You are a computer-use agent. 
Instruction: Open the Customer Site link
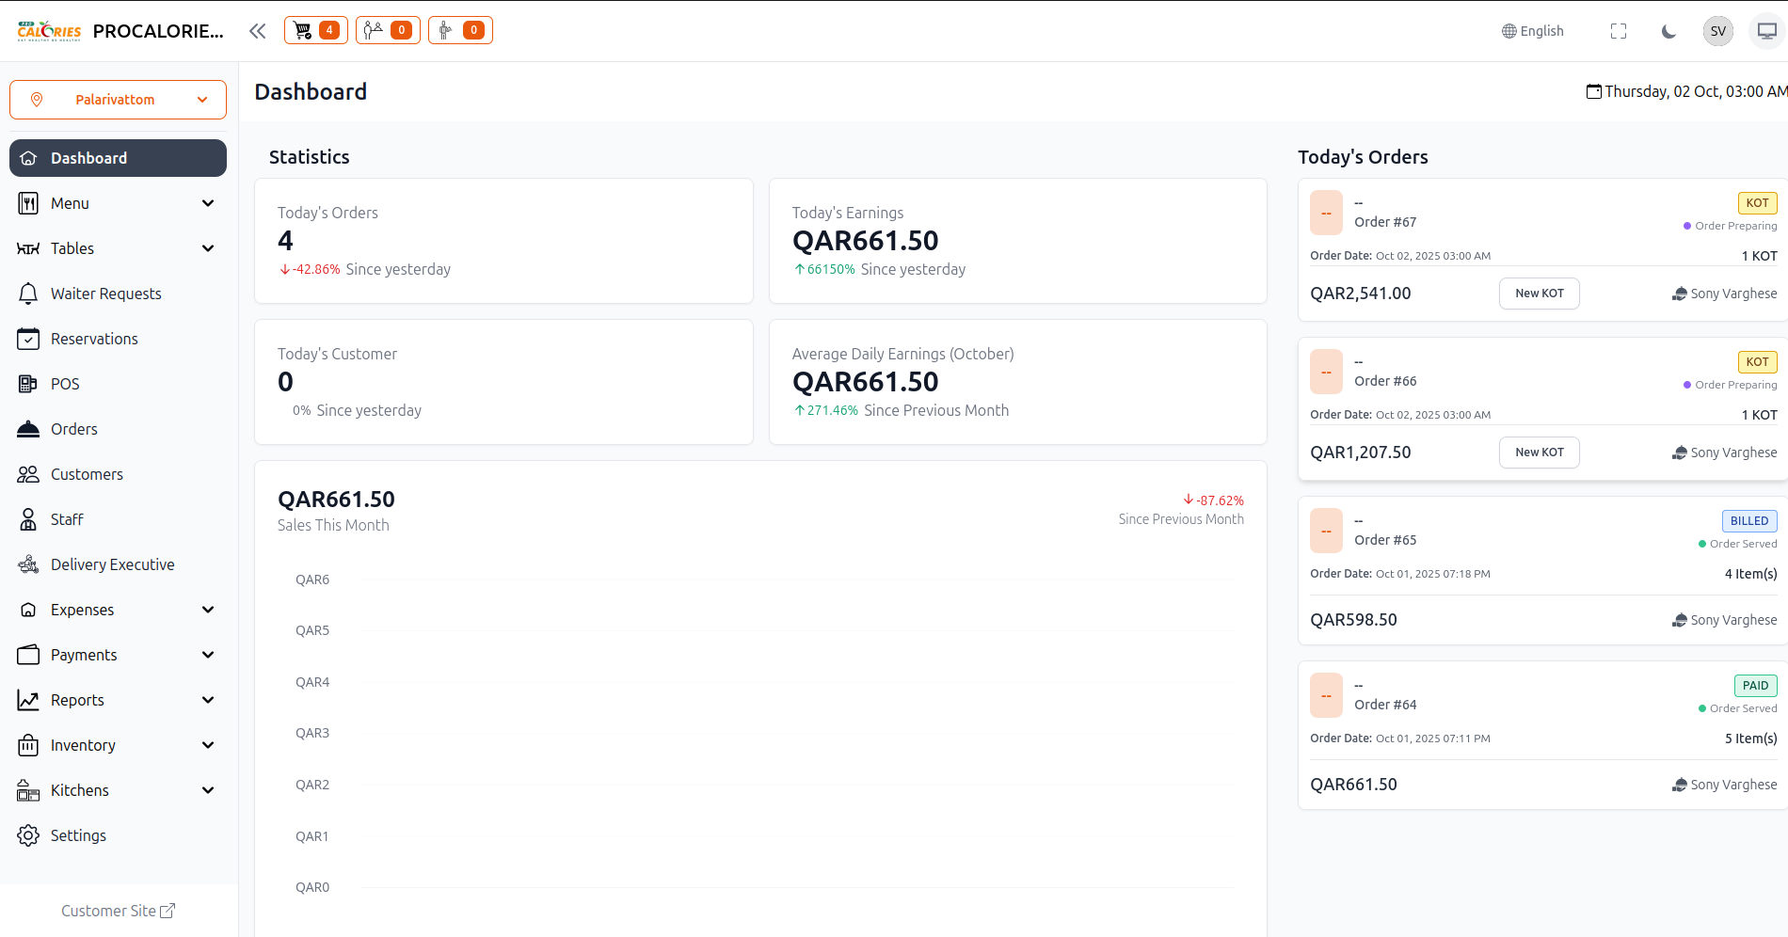pos(118,911)
